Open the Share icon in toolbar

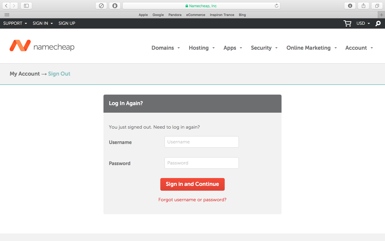tap(364, 6)
